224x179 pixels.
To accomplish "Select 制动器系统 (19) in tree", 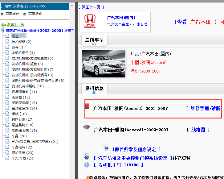I will coord(24,131).
